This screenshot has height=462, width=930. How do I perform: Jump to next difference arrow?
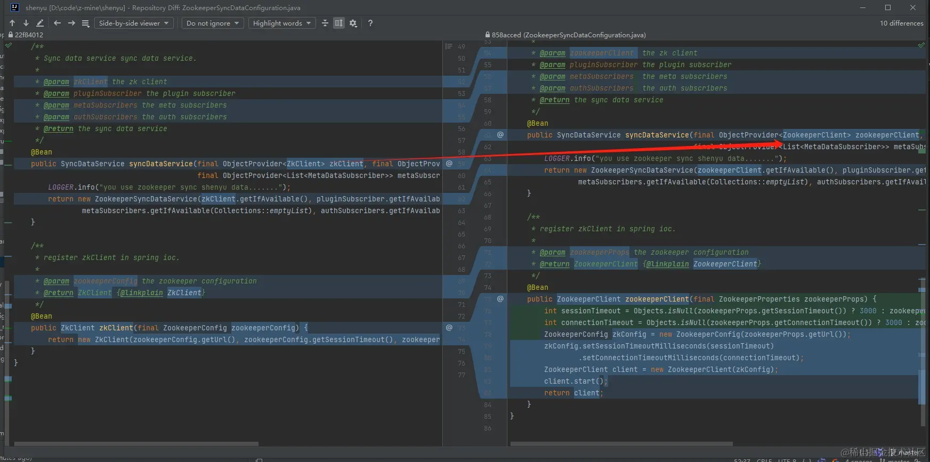click(26, 23)
